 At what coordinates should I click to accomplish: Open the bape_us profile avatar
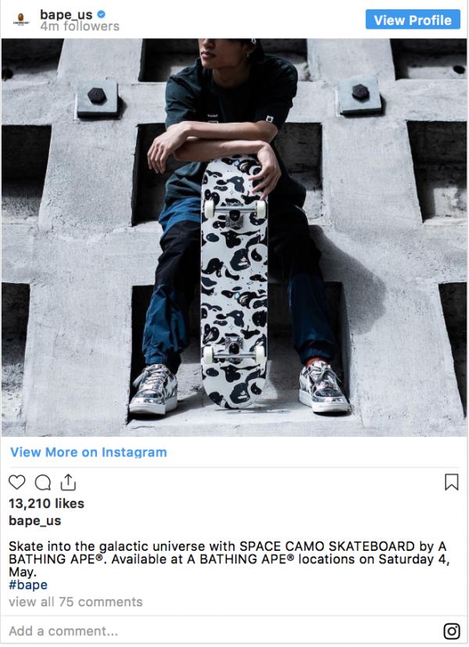(x=20, y=20)
